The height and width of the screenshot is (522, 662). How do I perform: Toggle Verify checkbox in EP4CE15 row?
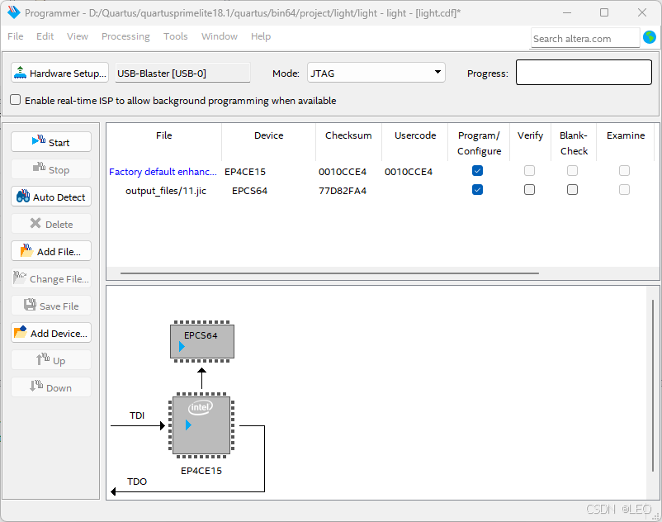[x=529, y=171]
